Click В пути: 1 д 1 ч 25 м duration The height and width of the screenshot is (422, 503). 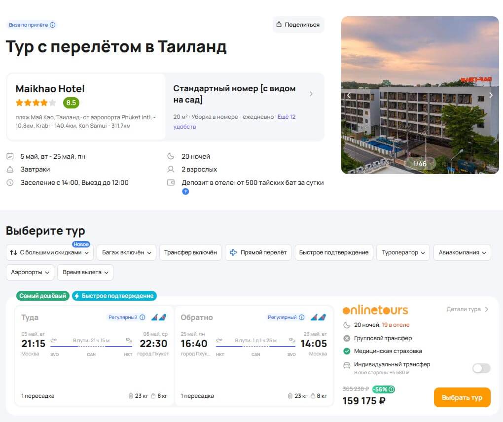tap(255, 341)
